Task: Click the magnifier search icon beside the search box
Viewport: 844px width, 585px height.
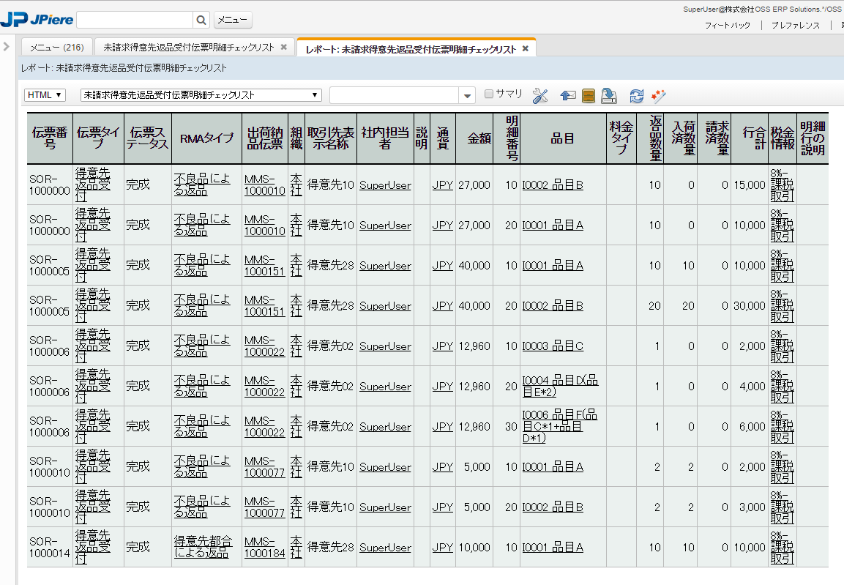Action: [202, 20]
